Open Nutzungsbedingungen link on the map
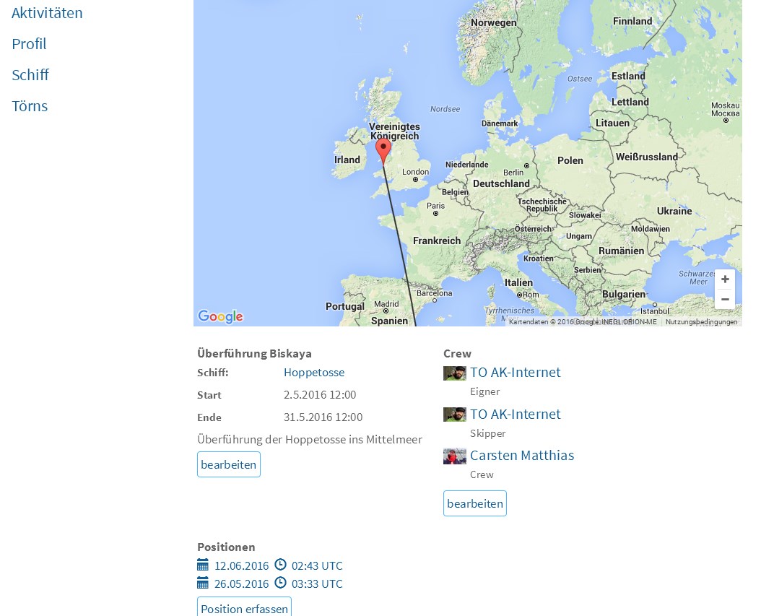The width and height of the screenshot is (761, 616). tap(701, 322)
